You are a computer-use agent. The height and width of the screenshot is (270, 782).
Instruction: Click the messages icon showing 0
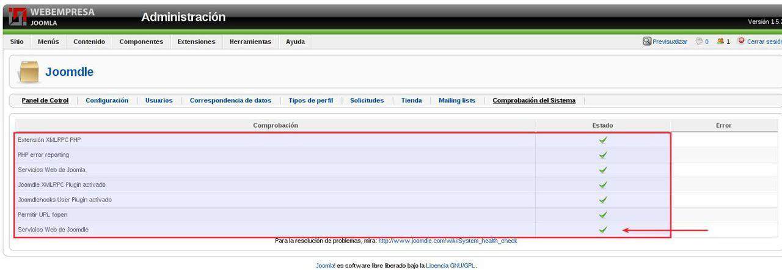pyautogui.click(x=700, y=42)
